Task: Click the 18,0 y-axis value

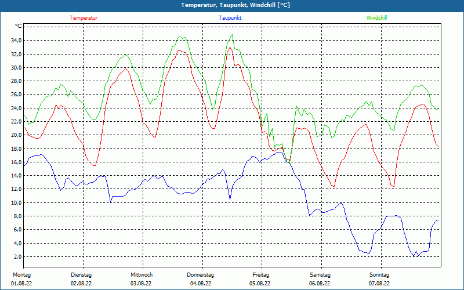Action: (x=16, y=148)
